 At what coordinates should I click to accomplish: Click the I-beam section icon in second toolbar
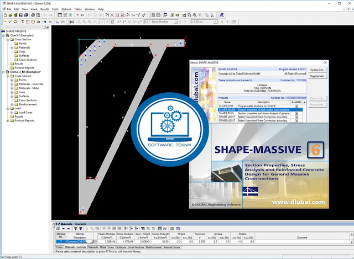tap(22, 22)
